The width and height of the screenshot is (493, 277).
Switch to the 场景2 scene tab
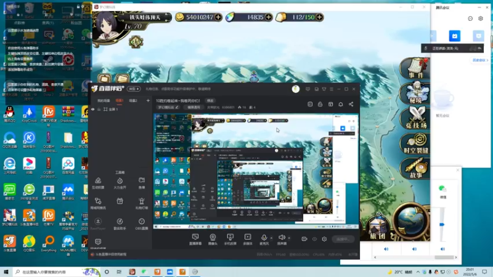133,100
